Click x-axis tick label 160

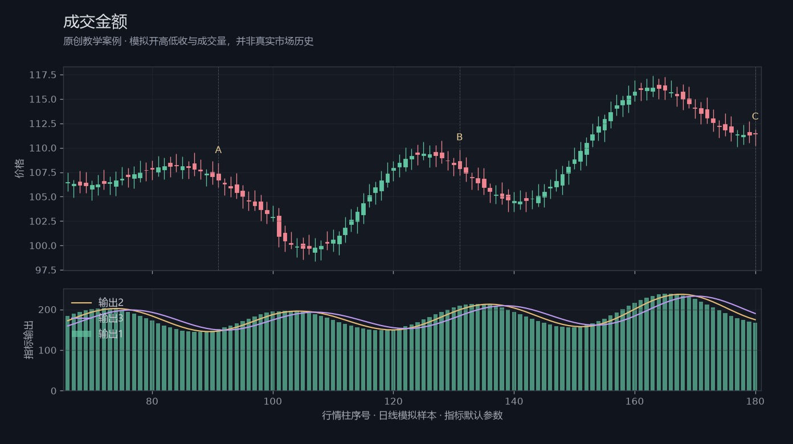pos(635,401)
